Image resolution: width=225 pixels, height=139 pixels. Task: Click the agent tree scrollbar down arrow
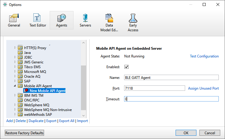tap(84, 115)
